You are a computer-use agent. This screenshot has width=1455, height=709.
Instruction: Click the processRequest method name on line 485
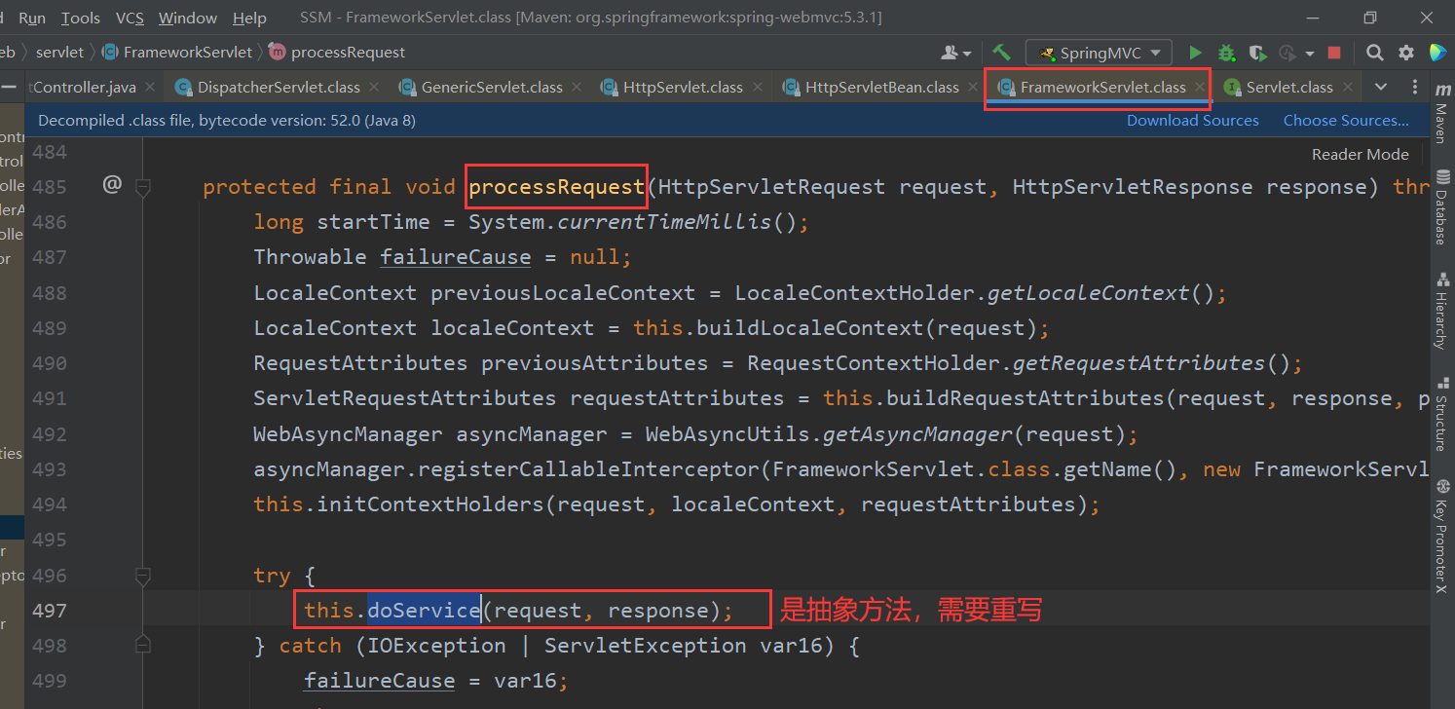556,186
